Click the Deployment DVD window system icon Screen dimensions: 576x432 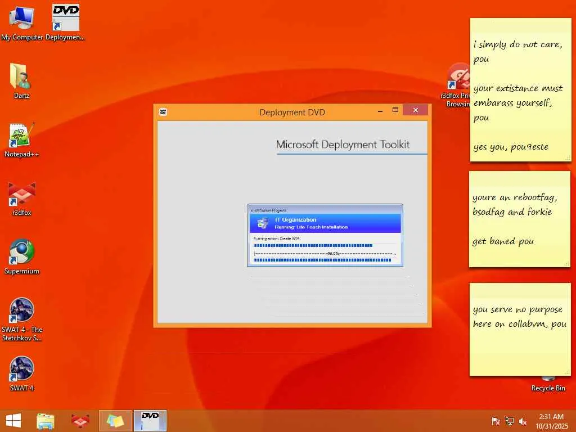click(x=163, y=112)
